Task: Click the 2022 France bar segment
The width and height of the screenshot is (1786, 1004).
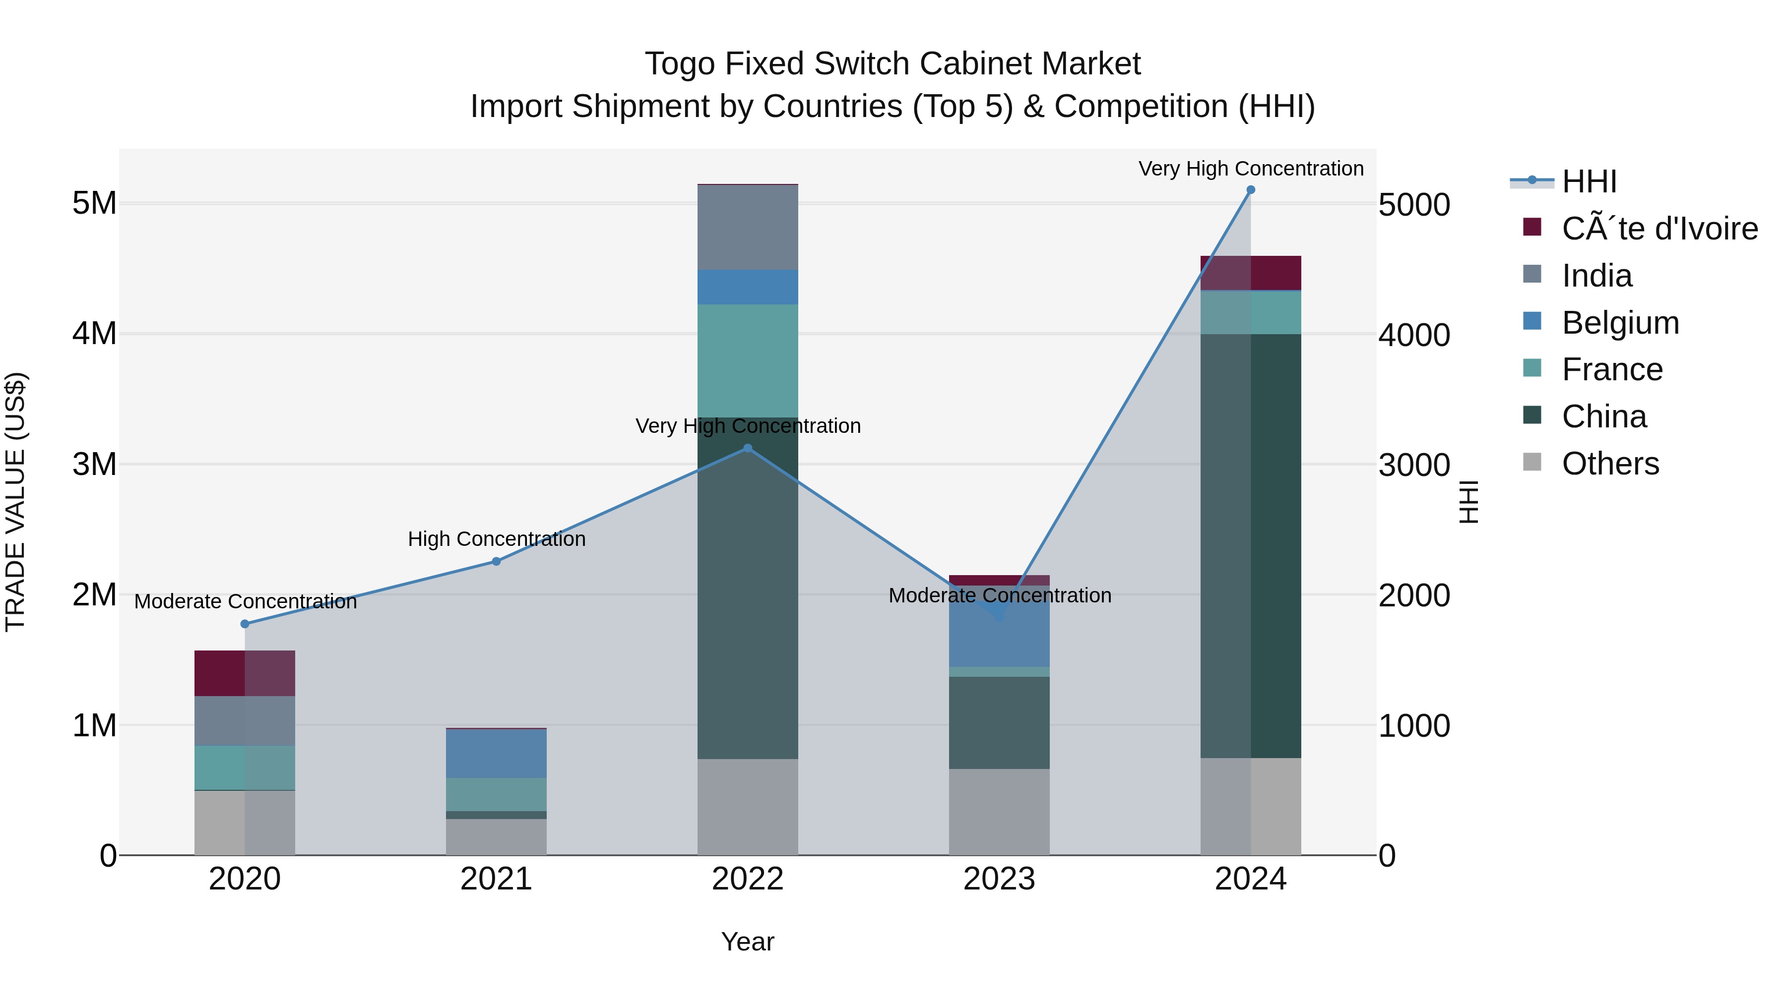Action: [748, 361]
